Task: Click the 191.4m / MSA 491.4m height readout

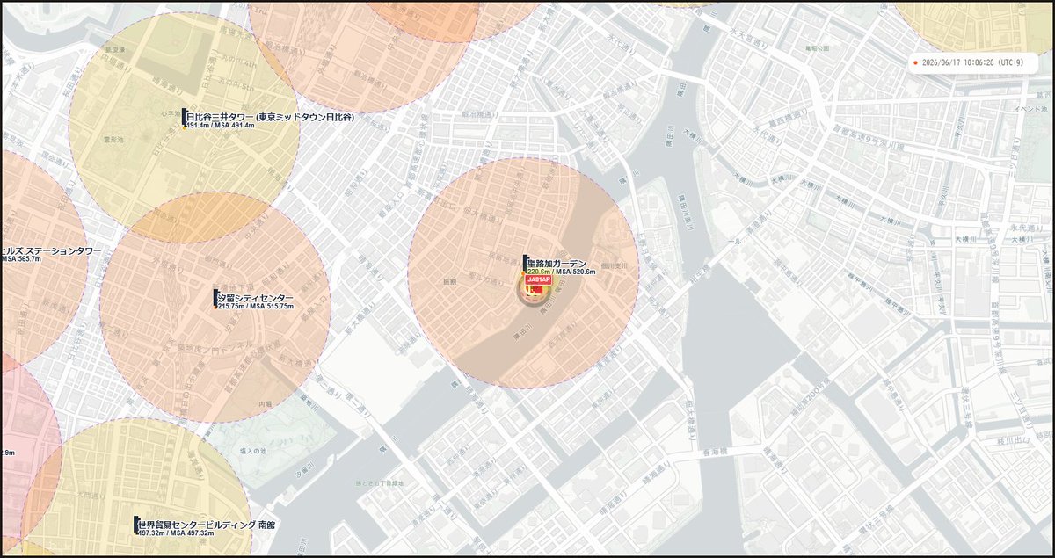Action: pos(222,126)
